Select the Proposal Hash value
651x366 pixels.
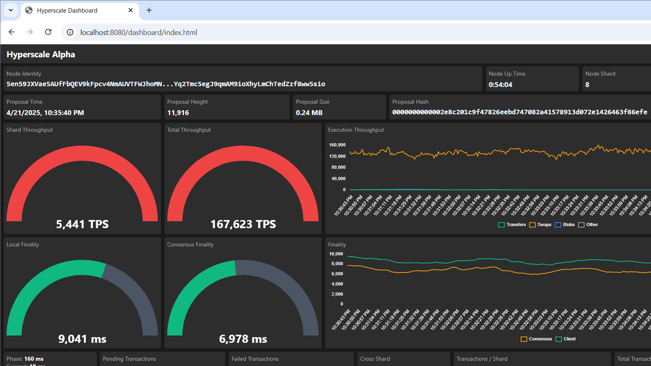pyautogui.click(x=520, y=113)
